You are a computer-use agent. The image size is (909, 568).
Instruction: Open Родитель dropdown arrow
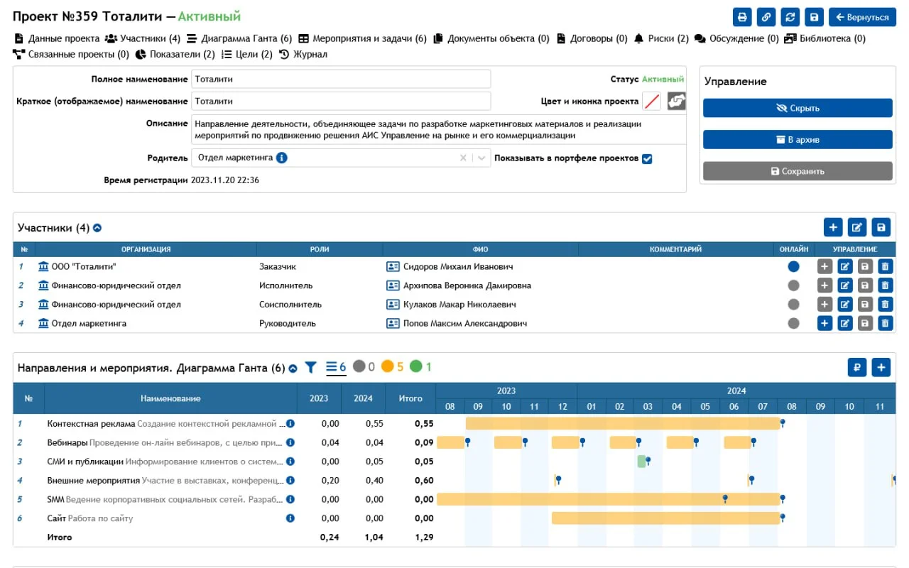(482, 158)
